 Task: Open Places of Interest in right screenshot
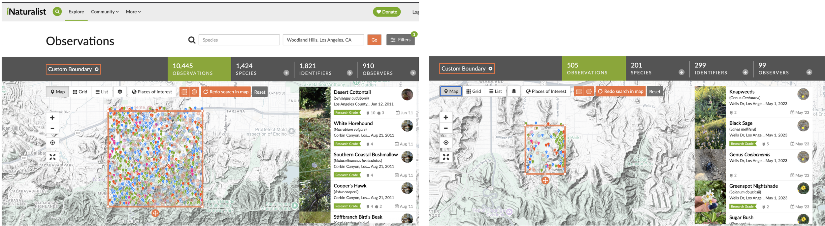(x=546, y=91)
